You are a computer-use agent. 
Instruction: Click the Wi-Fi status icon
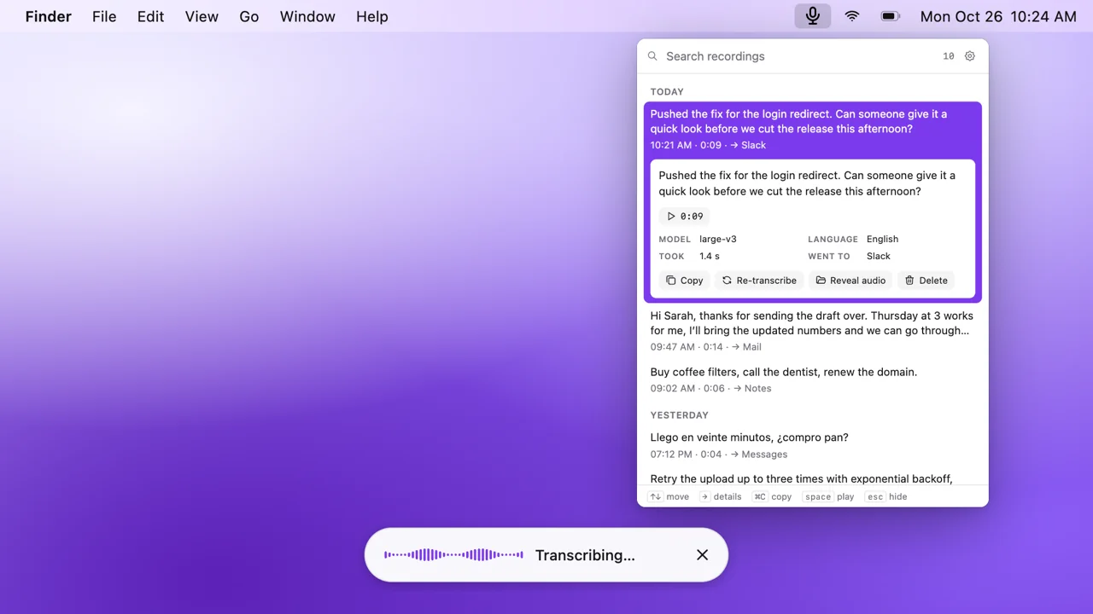coord(852,16)
